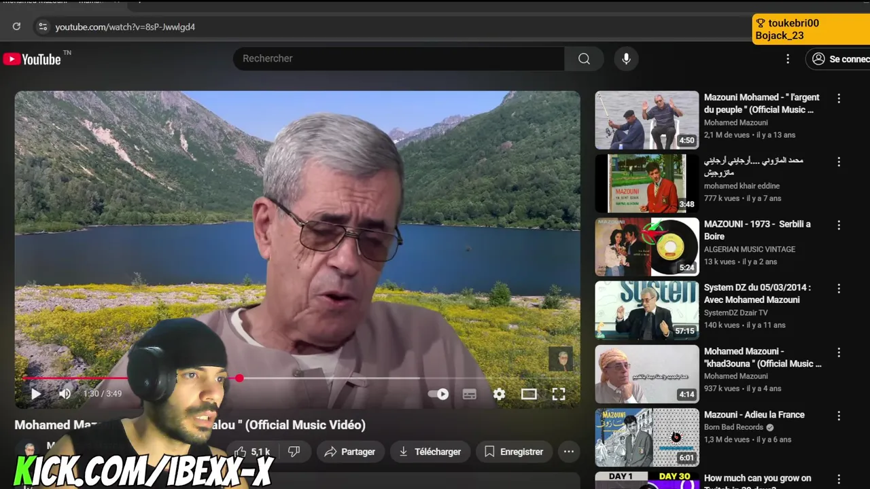Start voice search with microphone icon

626,58
